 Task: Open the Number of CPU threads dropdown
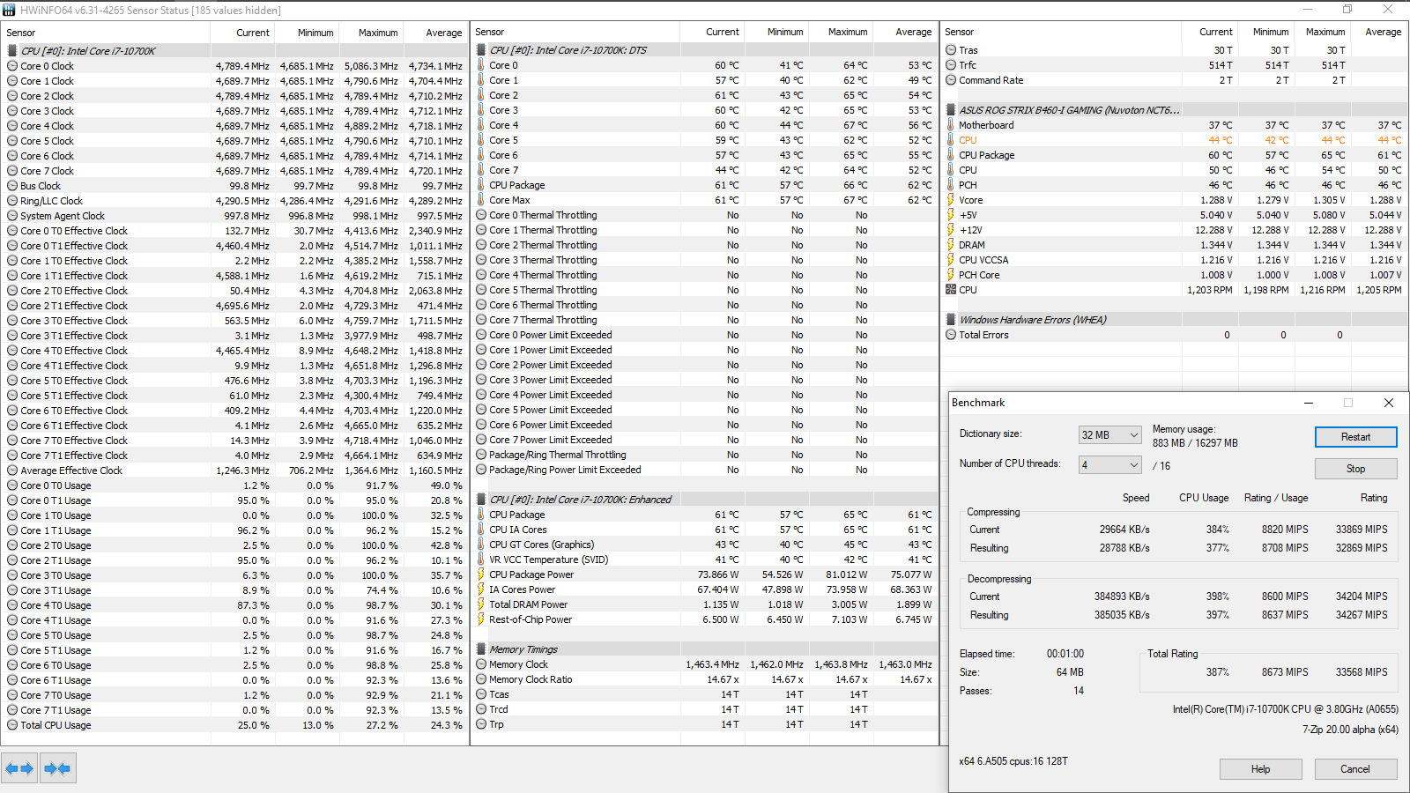pyautogui.click(x=1110, y=465)
